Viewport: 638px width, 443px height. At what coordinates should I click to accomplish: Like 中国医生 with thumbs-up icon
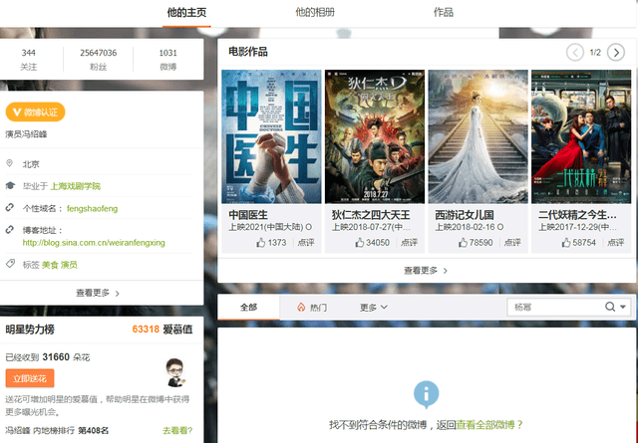tap(261, 243)
